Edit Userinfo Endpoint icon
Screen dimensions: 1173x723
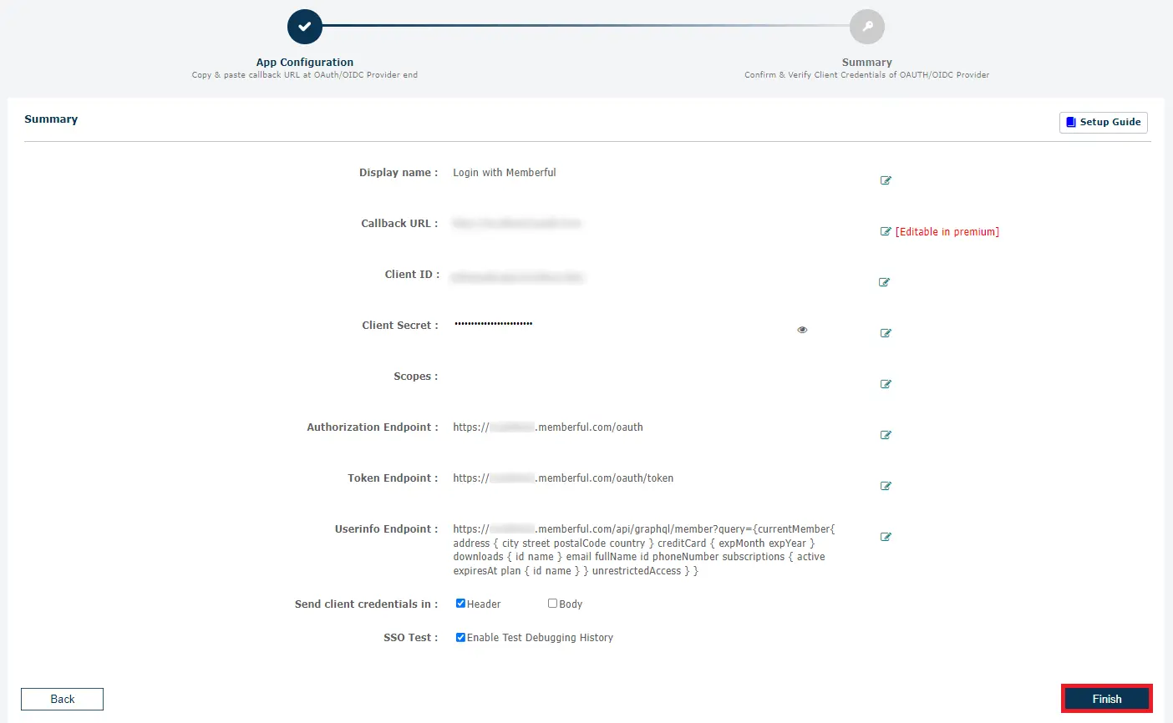point(886,537)
